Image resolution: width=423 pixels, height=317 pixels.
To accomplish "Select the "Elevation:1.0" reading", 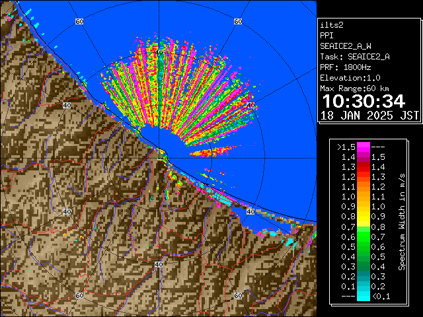I will click(350, 78).
